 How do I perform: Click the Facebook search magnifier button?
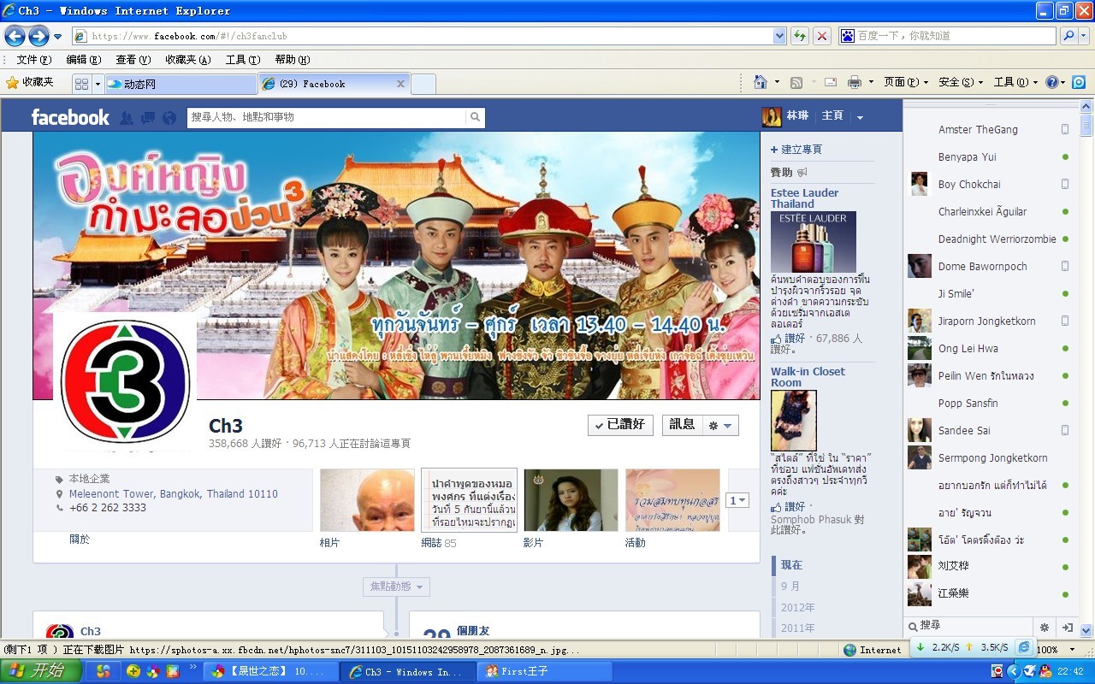(x=476, y=117)
